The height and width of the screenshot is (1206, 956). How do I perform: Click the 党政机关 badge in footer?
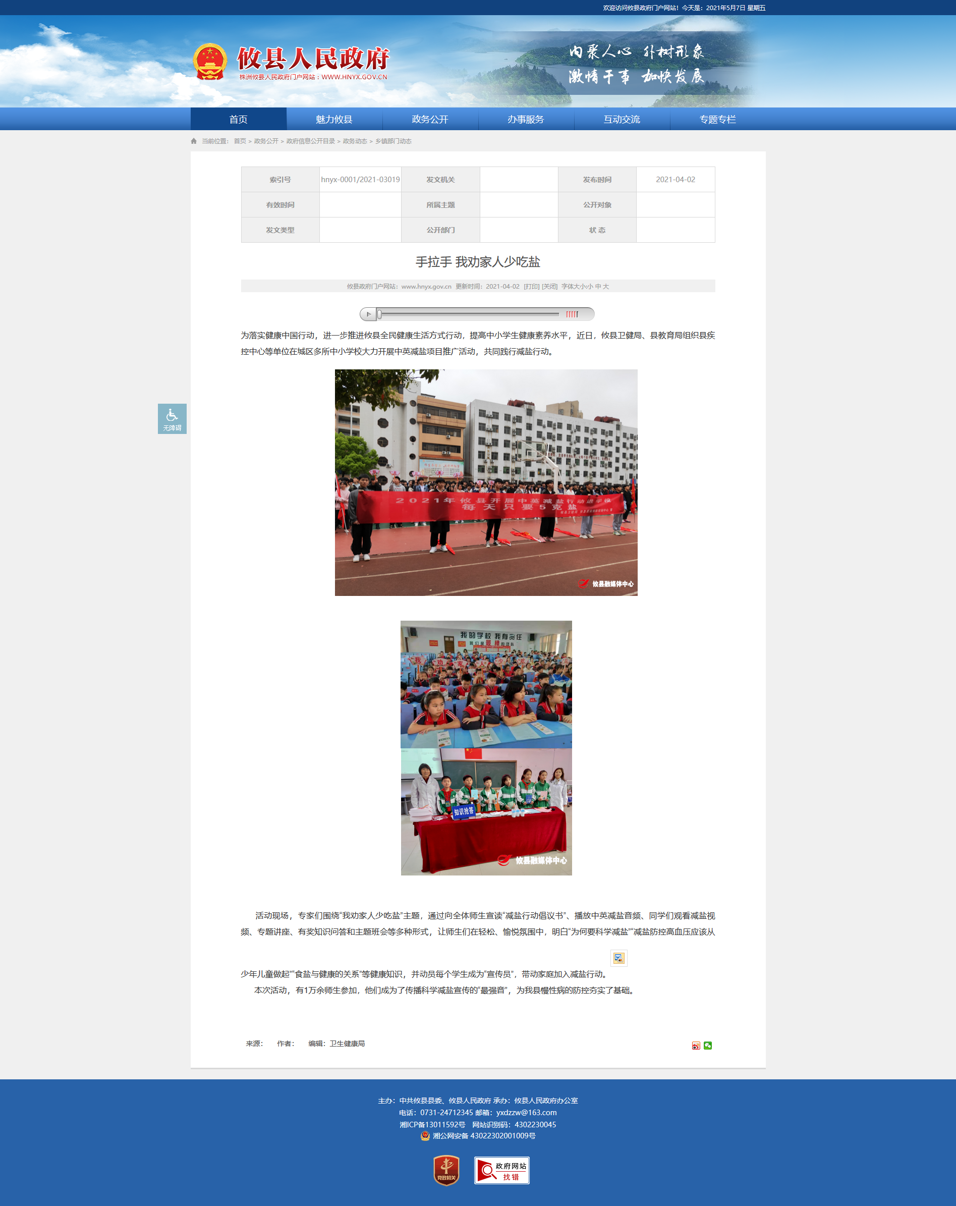click(x=446, y=1170)
